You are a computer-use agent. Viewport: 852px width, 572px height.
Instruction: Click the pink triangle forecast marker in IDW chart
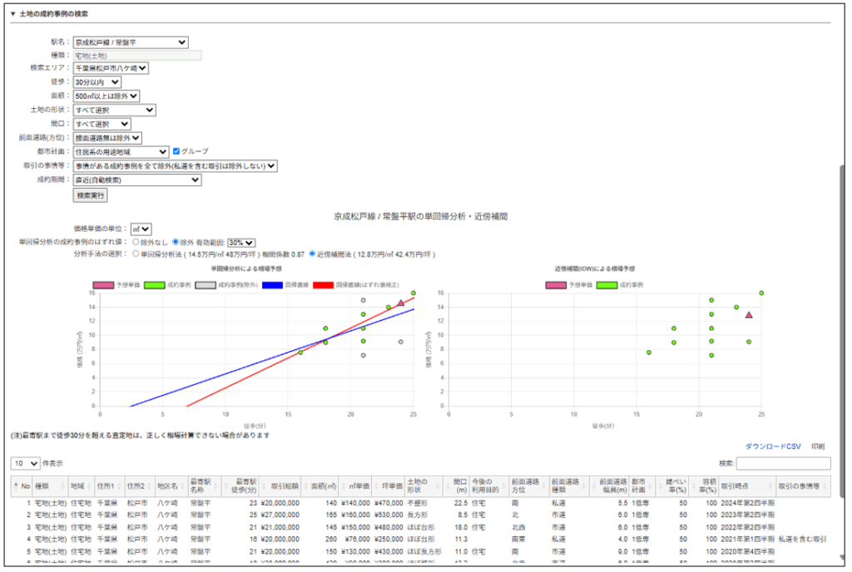[749, 315]
